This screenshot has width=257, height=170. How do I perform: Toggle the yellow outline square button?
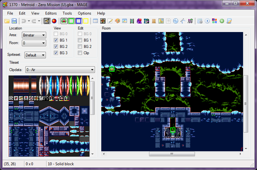pyautogui.click(x=86, y=21)
